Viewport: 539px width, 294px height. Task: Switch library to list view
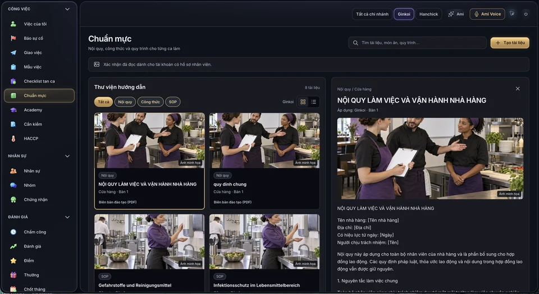coord(313,102)
